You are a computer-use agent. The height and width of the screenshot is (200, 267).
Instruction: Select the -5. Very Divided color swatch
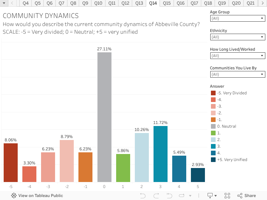pos(213,93)
